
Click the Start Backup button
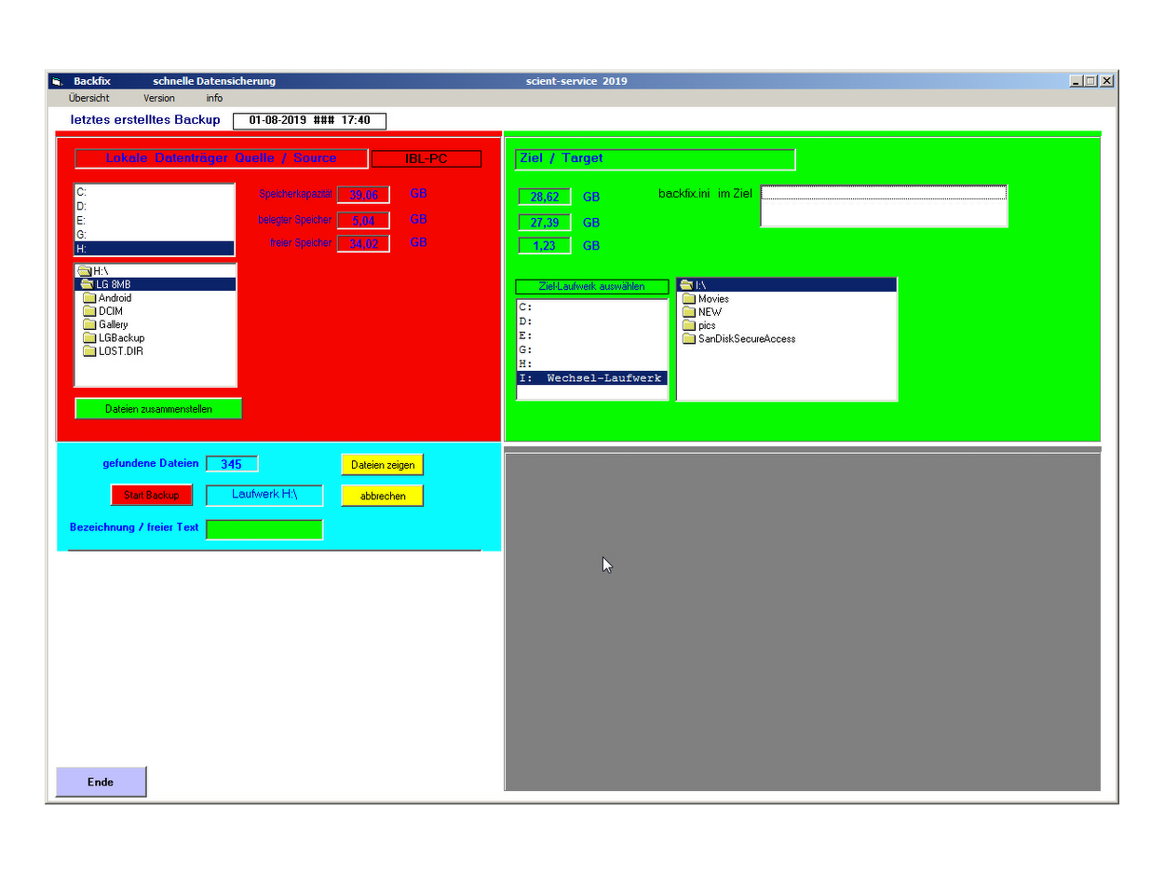click(152, 496)
